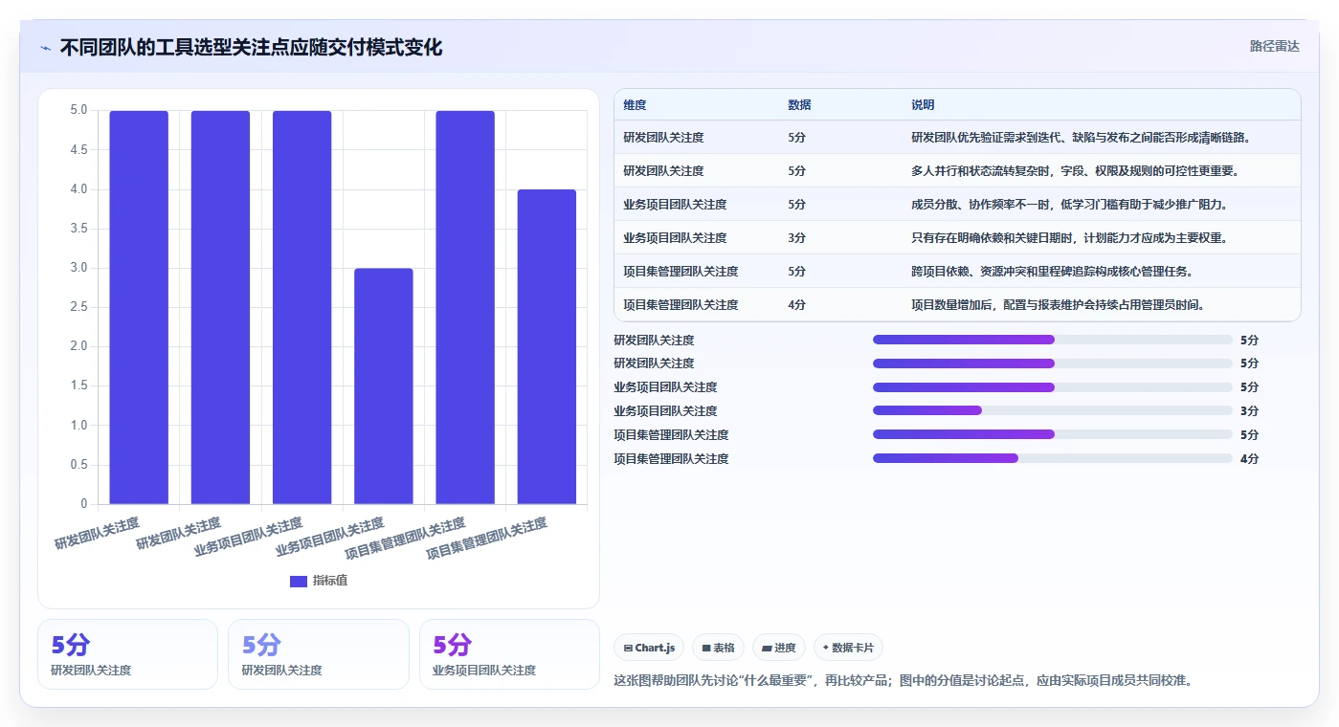This screenshot has height=727, width=1339.
Task: Click the 4分 cell in the table
Action: click(796, 305)
